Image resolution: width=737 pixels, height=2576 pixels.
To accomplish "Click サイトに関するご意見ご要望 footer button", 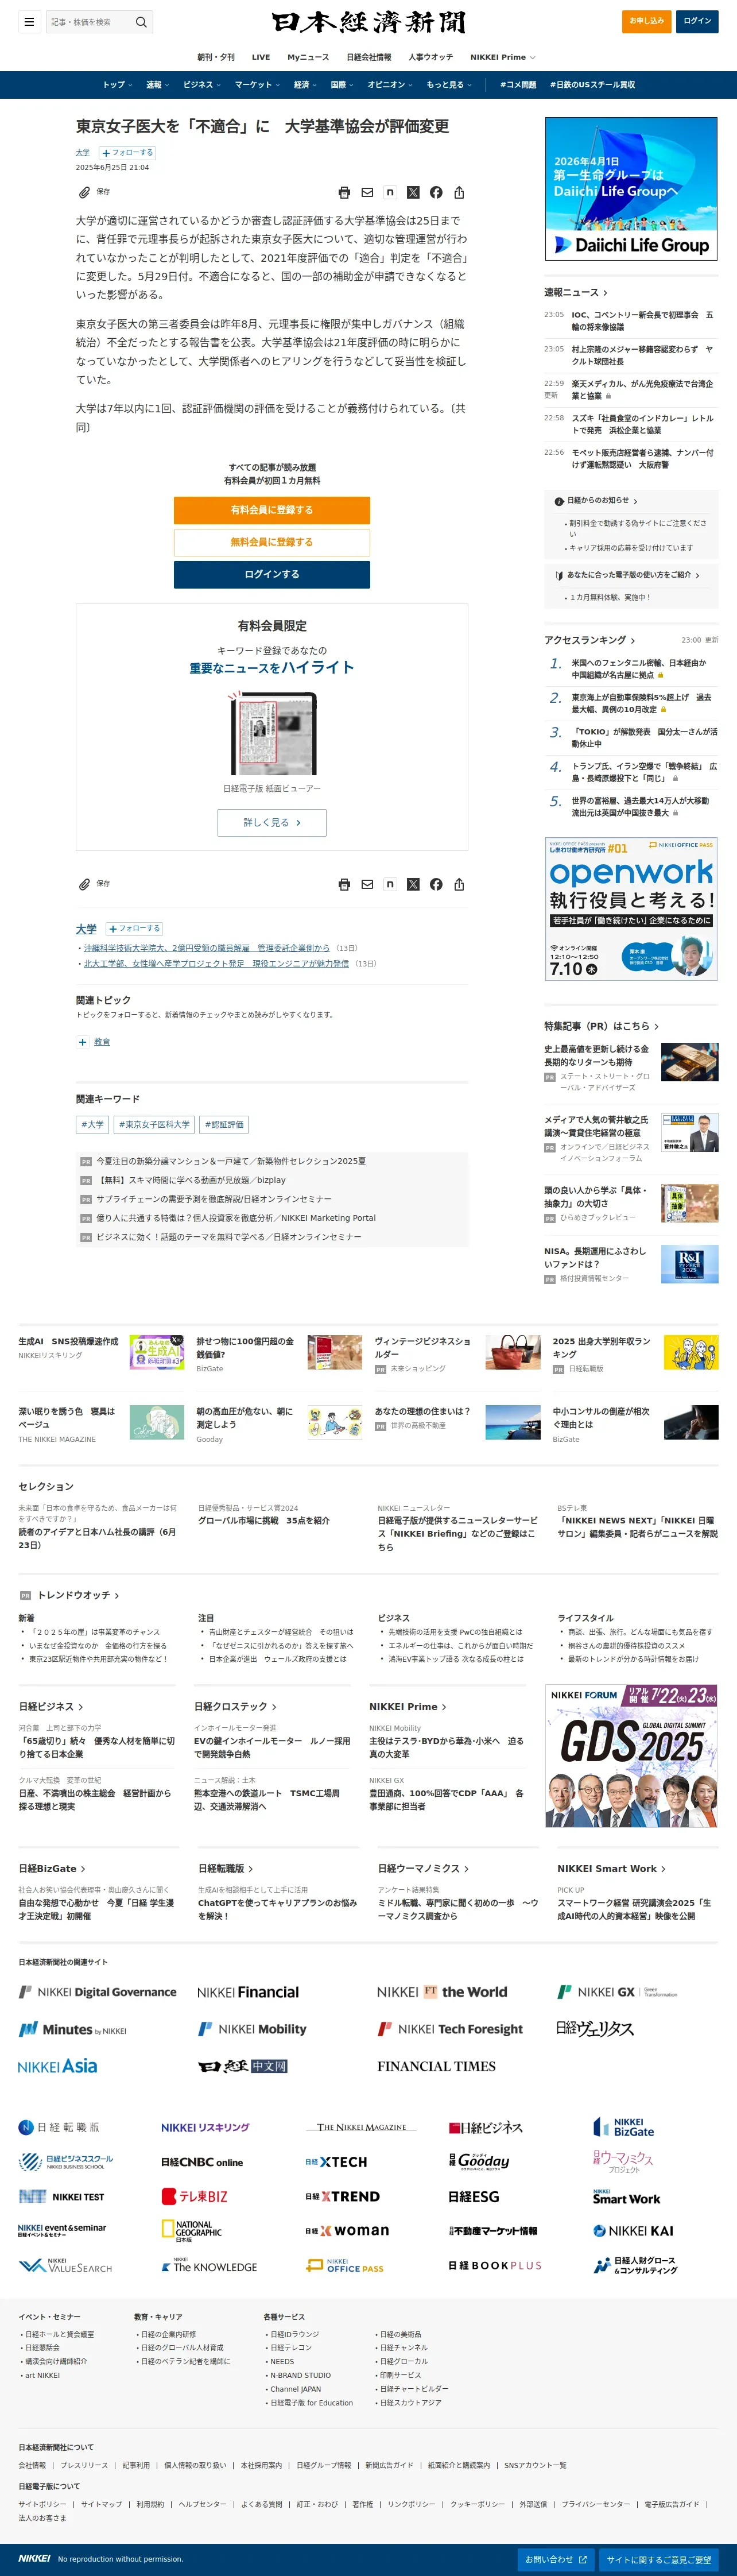I will coord(659,2559).
